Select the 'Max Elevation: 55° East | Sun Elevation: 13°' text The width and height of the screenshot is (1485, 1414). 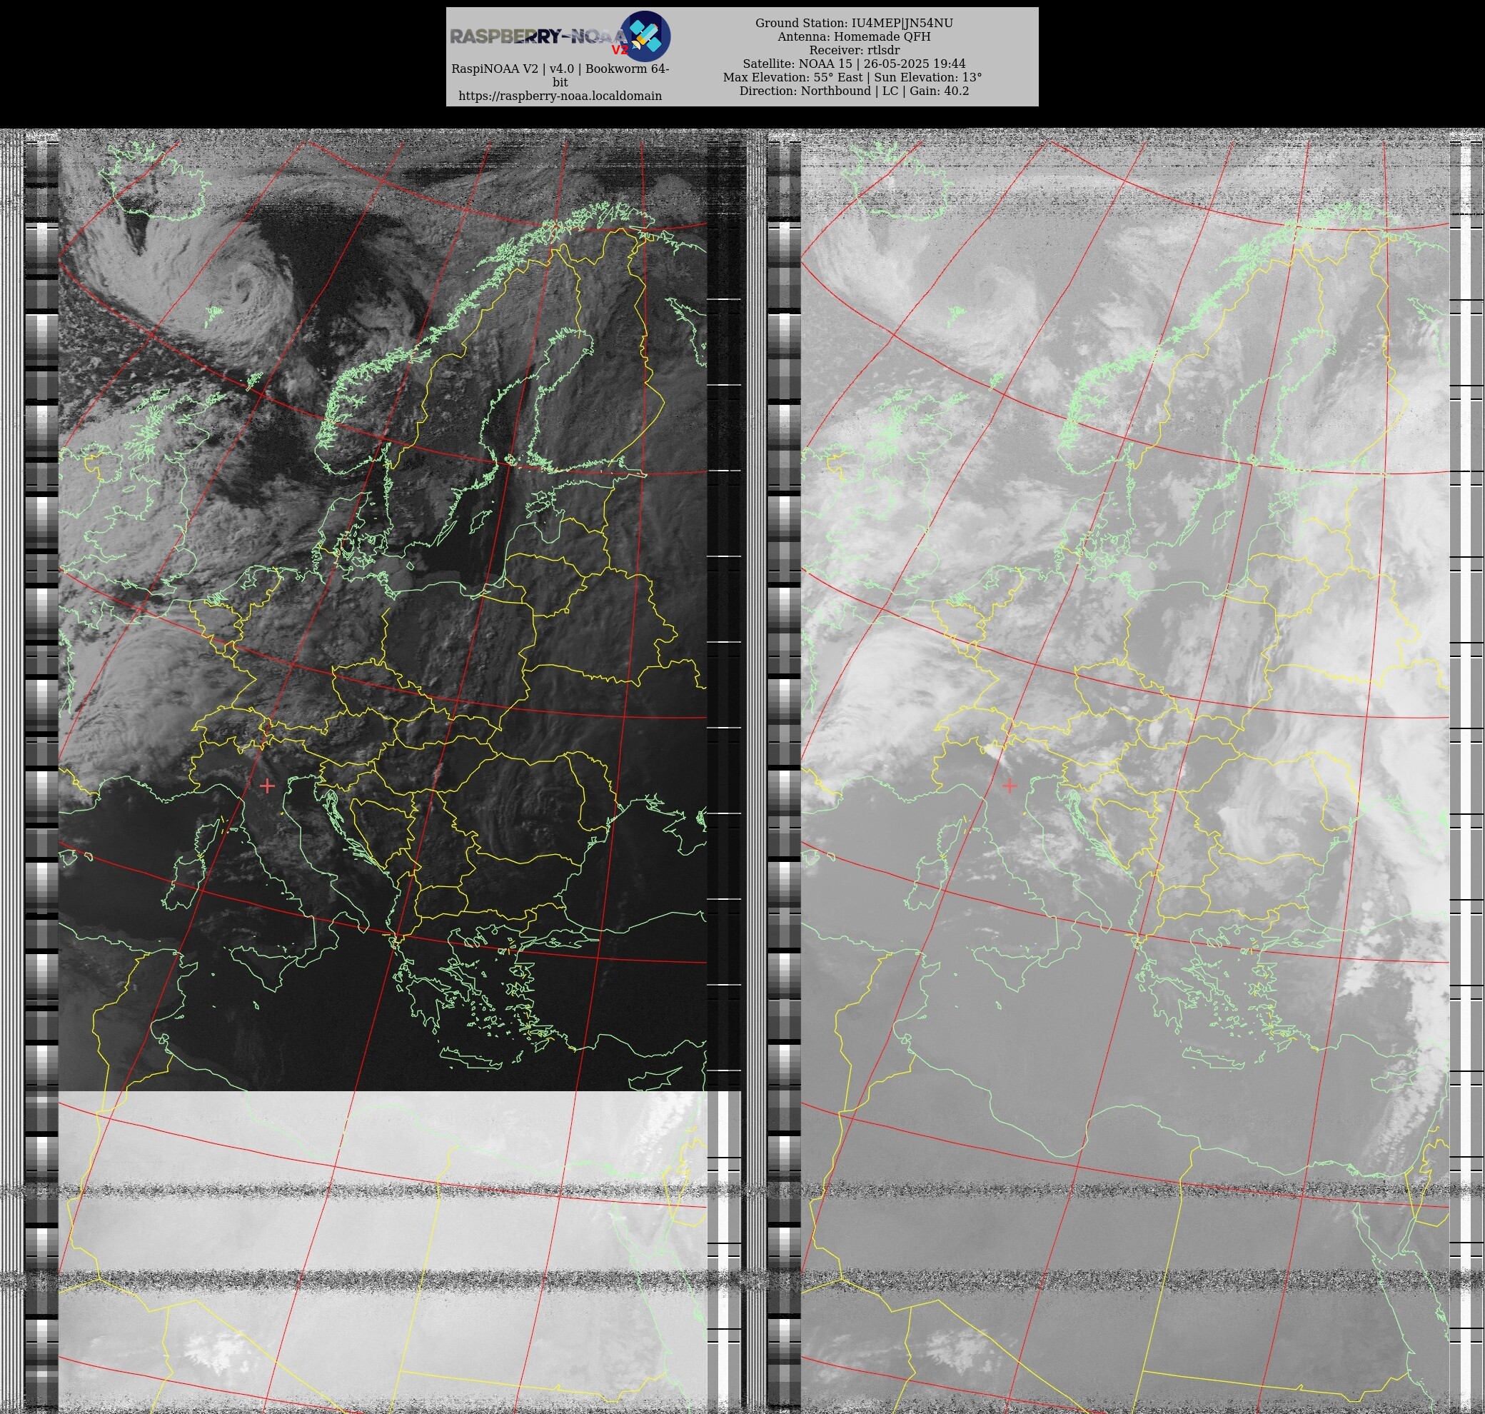(x=852, y=78)
